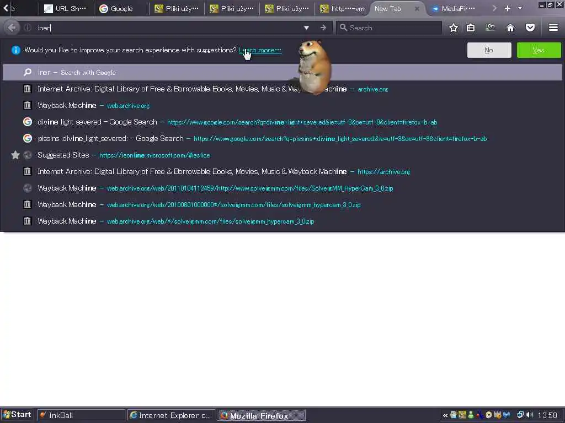The image size is (565, 423).
Task: Click the castle security tray icon
Action: [x=498, y=415]
